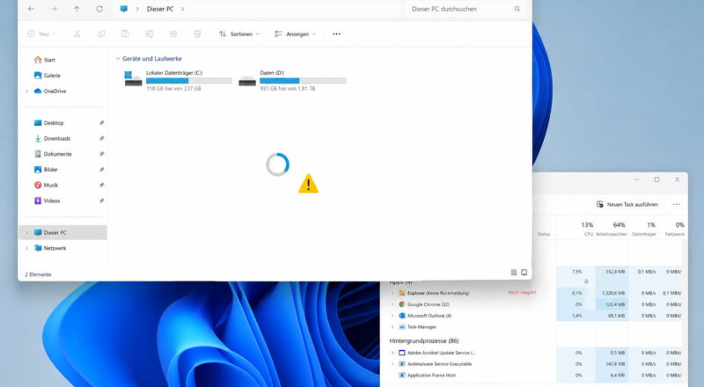Image resolution: width=704 pixels, height=387 pixels.
Task: Expand the Dieser PC tree node
Action: [x=27, y=232]
